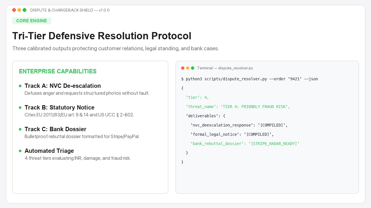The image size is (371, 208).
Task: Click the green bullet beside Track A
Action: click(x=20, y=86)
